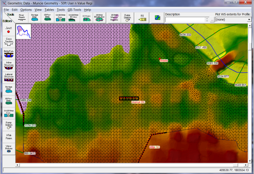Click the 2D Flow Area tool
254x174 pixels.
pyautogui.click(x=48, y=17)
